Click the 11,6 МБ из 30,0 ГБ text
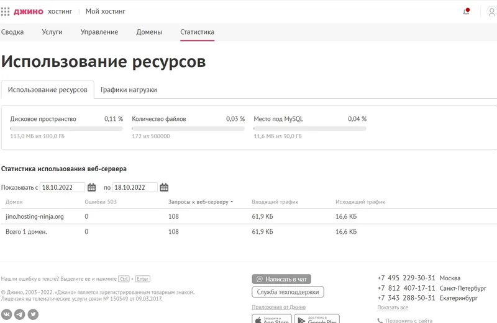Screen dimensions: 497x323 [x=278, y=136]
